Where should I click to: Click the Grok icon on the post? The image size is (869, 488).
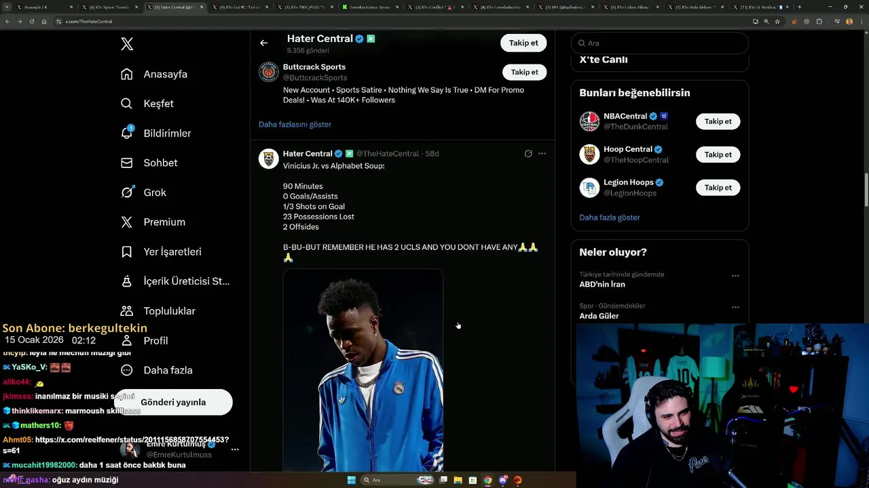[x=528, y=154]
